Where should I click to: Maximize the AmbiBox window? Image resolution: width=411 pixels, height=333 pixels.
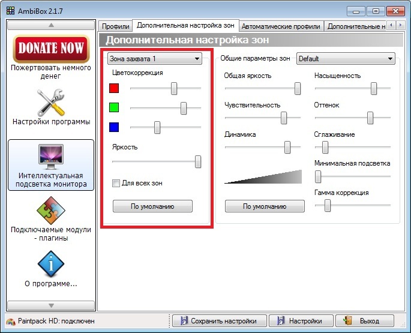click(376, 11)
